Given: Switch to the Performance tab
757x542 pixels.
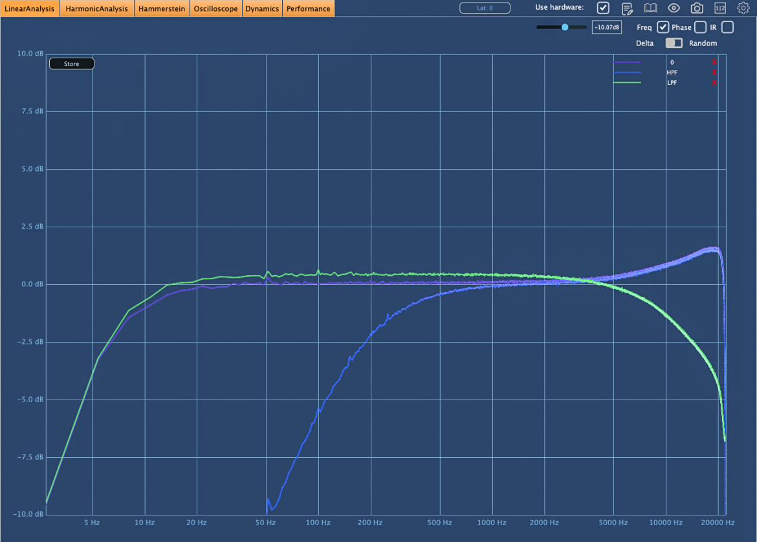Looking at the screenshot, I should (x=309, y=8).
